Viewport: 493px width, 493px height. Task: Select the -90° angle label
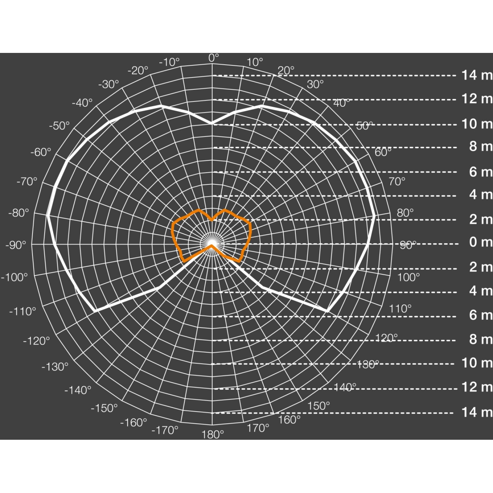click(x=15, y=245)
